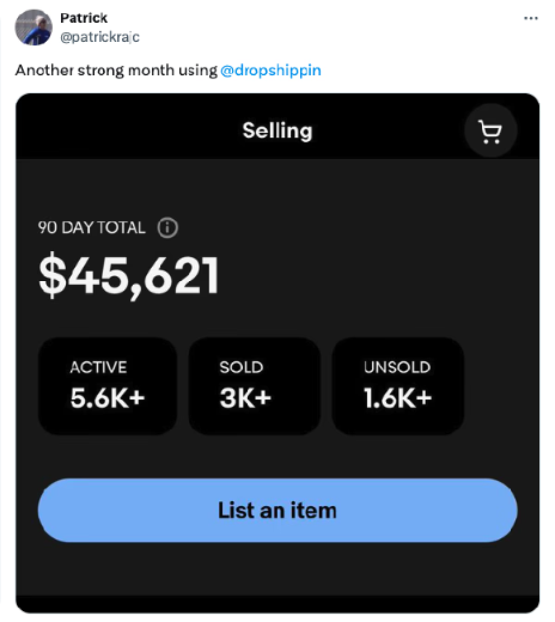This screenshot has height=622, width=555.
Task: Click the cart icon in the Selling header
Action: (490, 130)
